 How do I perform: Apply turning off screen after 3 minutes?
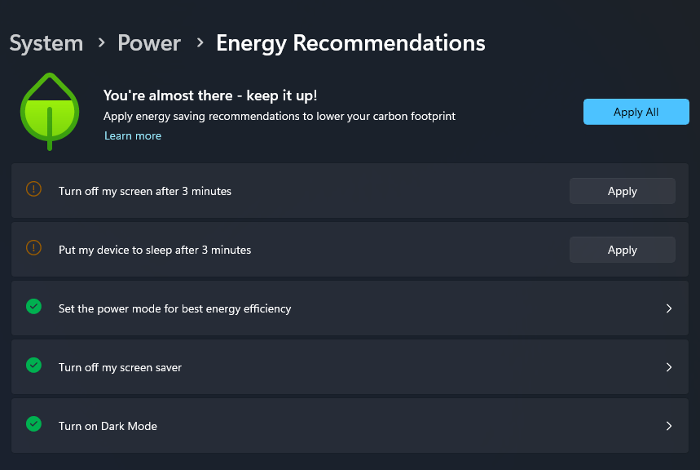(x=622, y=191)
